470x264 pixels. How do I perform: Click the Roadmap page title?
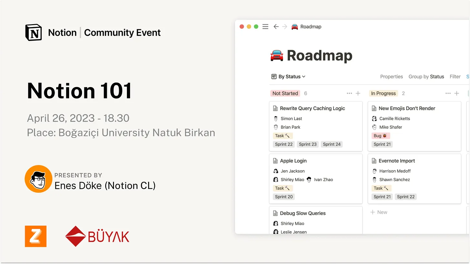tap(319, 56)
